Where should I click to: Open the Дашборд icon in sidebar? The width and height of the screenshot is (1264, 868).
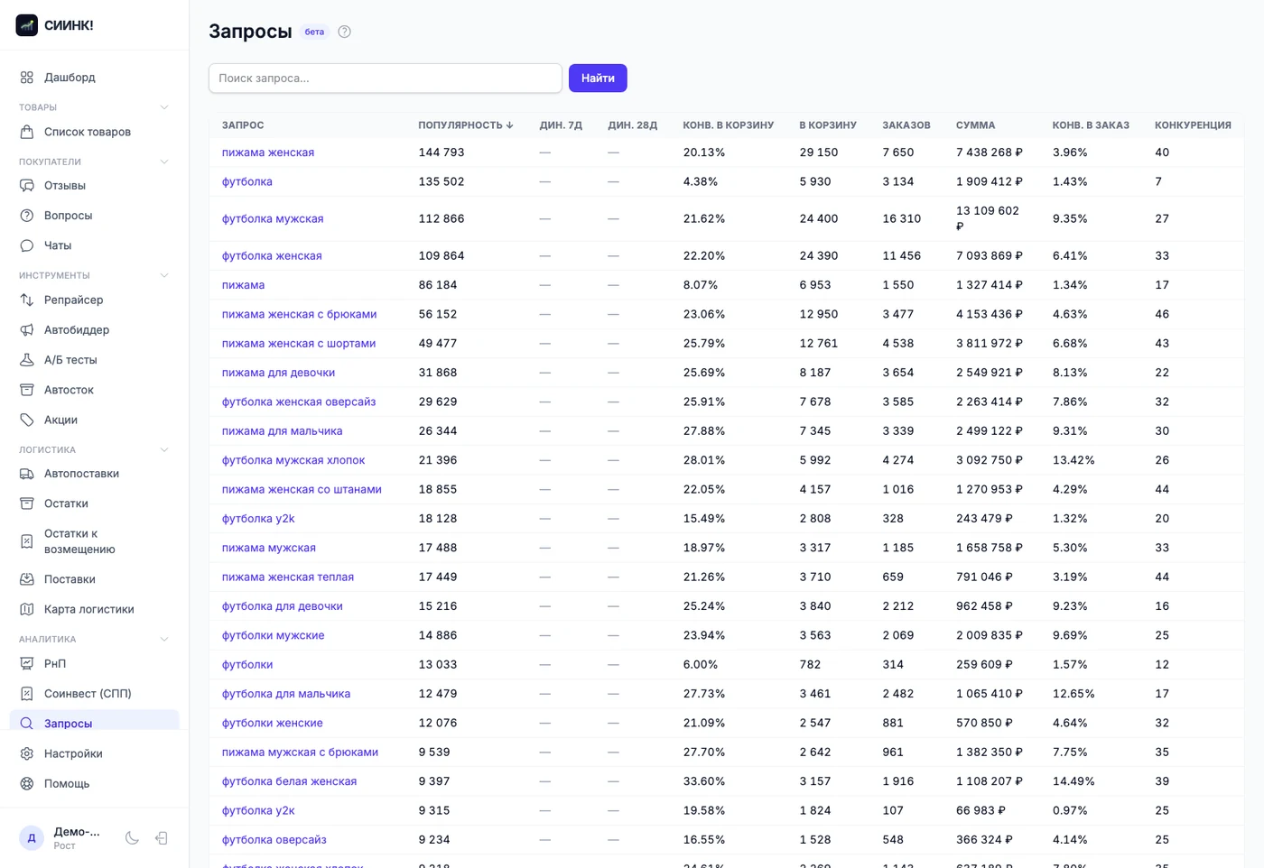tap(27, 78)
